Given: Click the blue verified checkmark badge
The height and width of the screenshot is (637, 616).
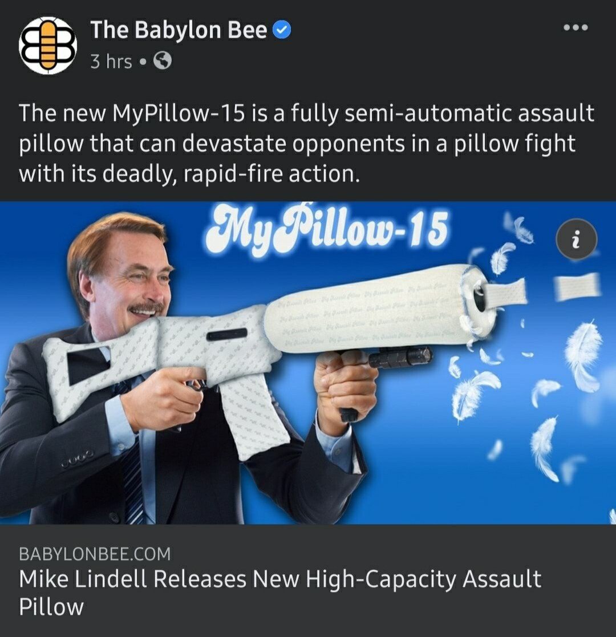Looking at the screenshot, I should point(281,30).
